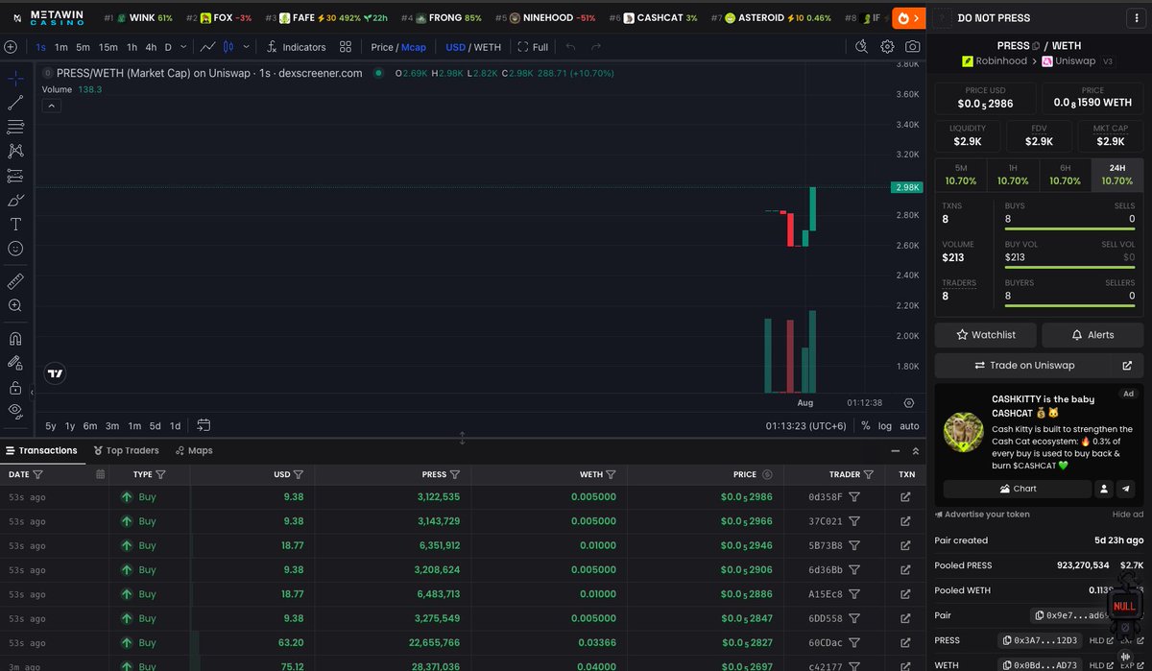Viewport: 1152px width, 671px height.
Task: Filter transactions by TRADER column
Action: [x=869, y=474]
